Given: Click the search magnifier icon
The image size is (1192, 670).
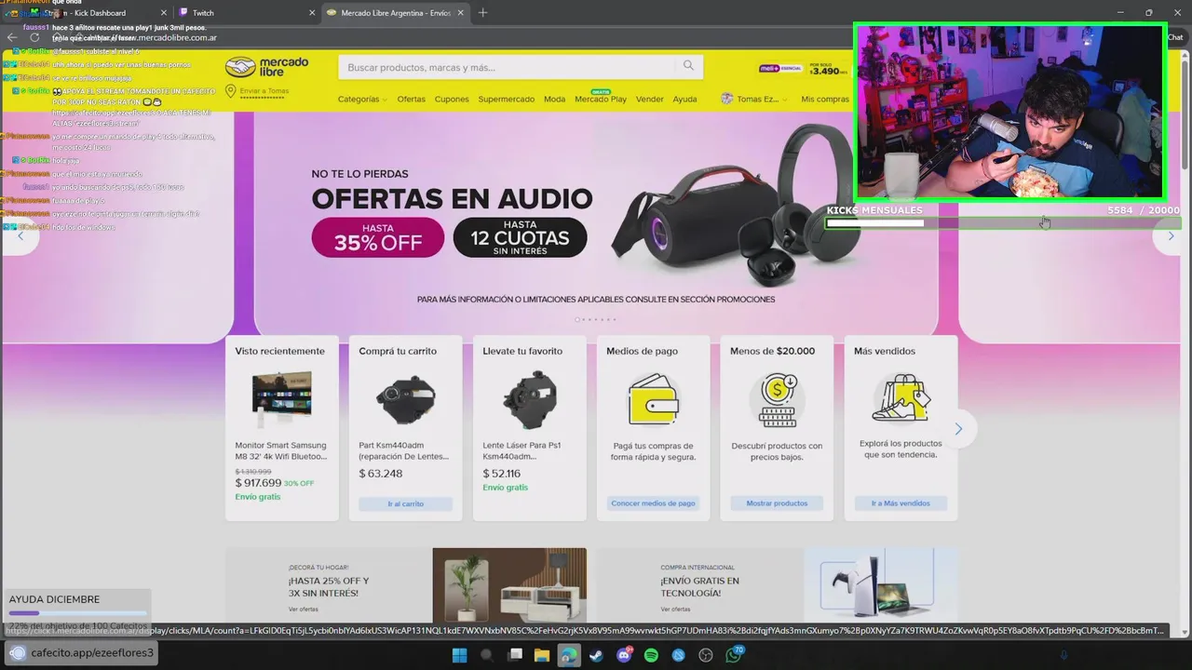Looking at the screenshot, I should [688, 66].
